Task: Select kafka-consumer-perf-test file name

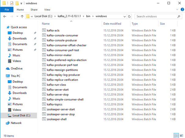Action: click(x=63, y=50)
